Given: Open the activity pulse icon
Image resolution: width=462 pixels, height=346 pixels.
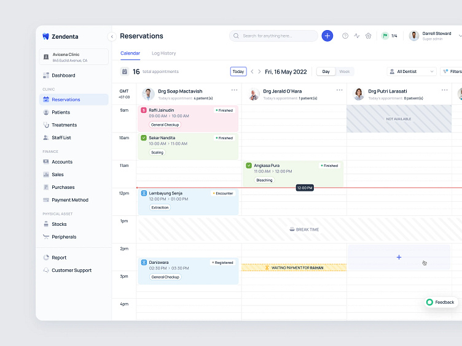Looking at the screenshot, I should click(357, 36).
